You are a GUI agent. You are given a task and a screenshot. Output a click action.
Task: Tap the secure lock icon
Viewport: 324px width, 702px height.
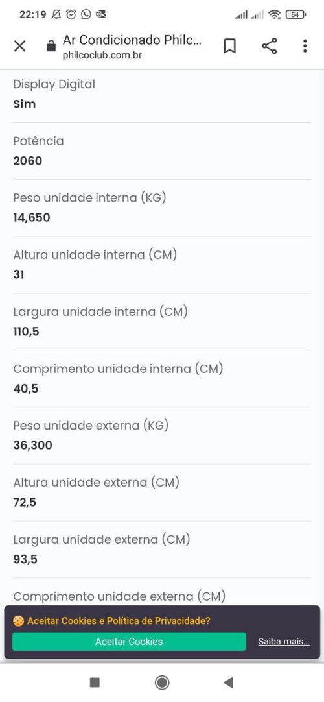pyautogui.click(x=51, y=46)
